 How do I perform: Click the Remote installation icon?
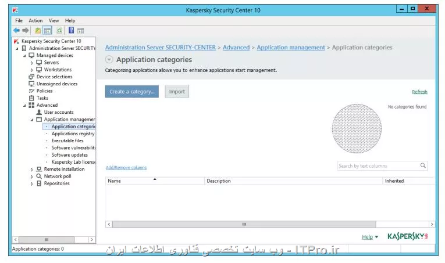point(39,169)
